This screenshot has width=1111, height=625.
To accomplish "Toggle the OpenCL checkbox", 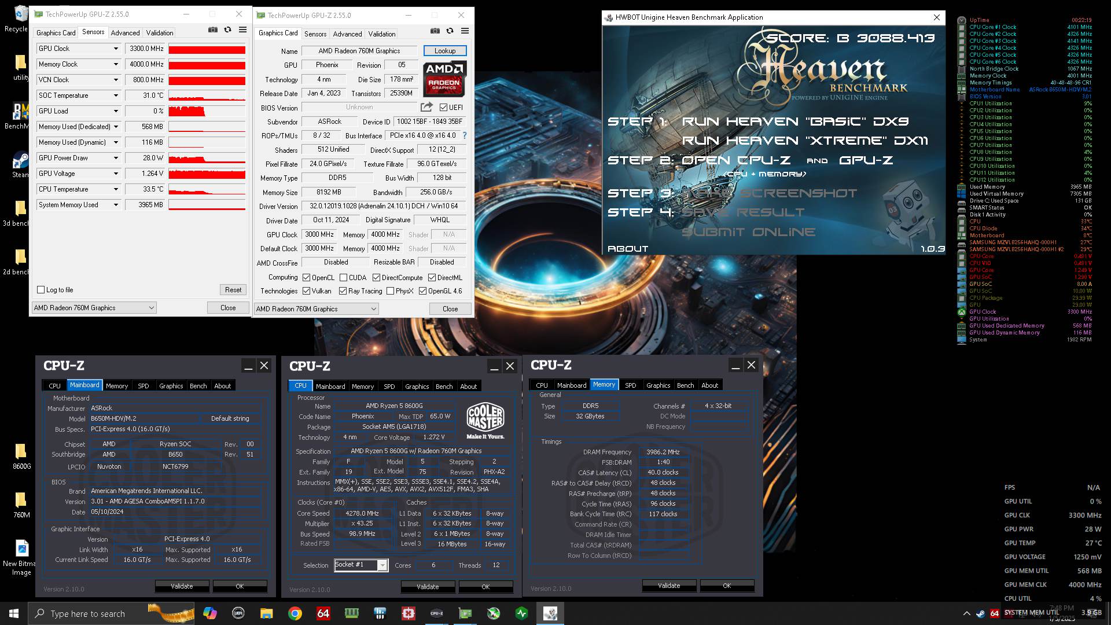I will [307, 278].
